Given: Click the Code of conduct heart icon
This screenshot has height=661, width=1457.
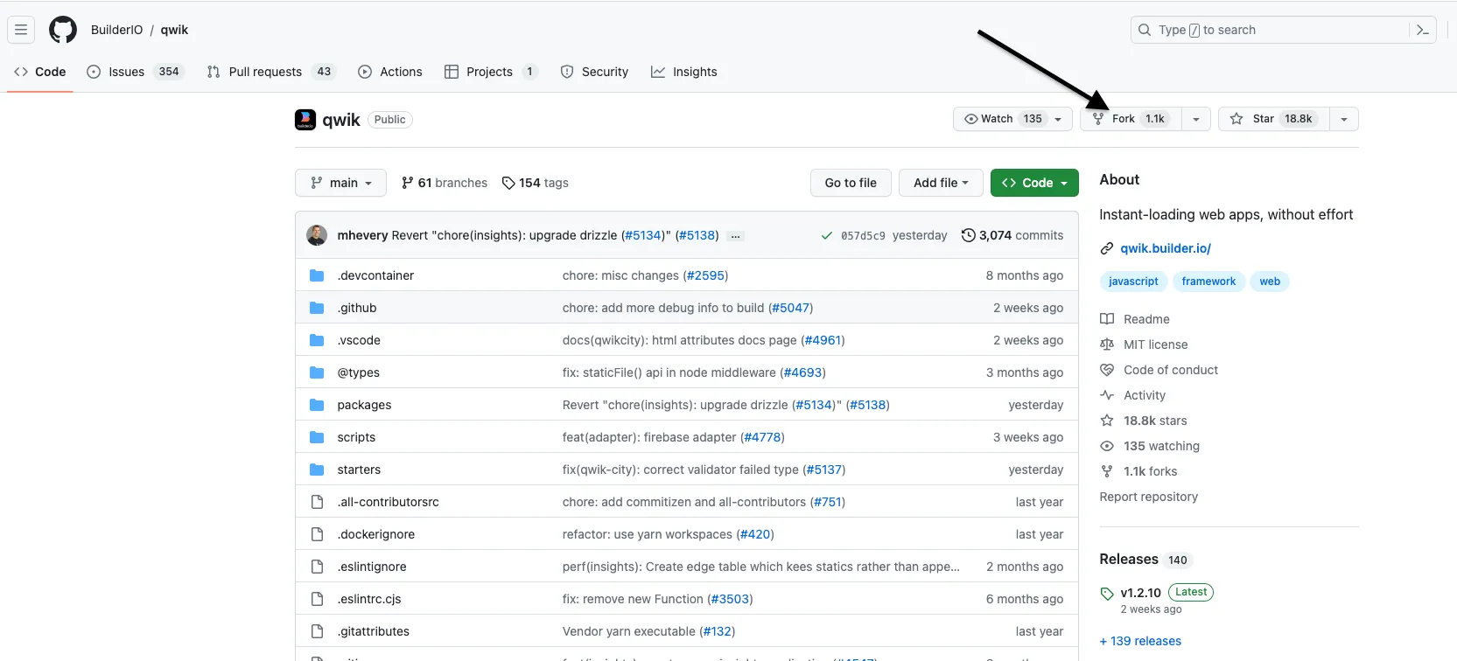Looking at the screenshot, I should 1107,370.
